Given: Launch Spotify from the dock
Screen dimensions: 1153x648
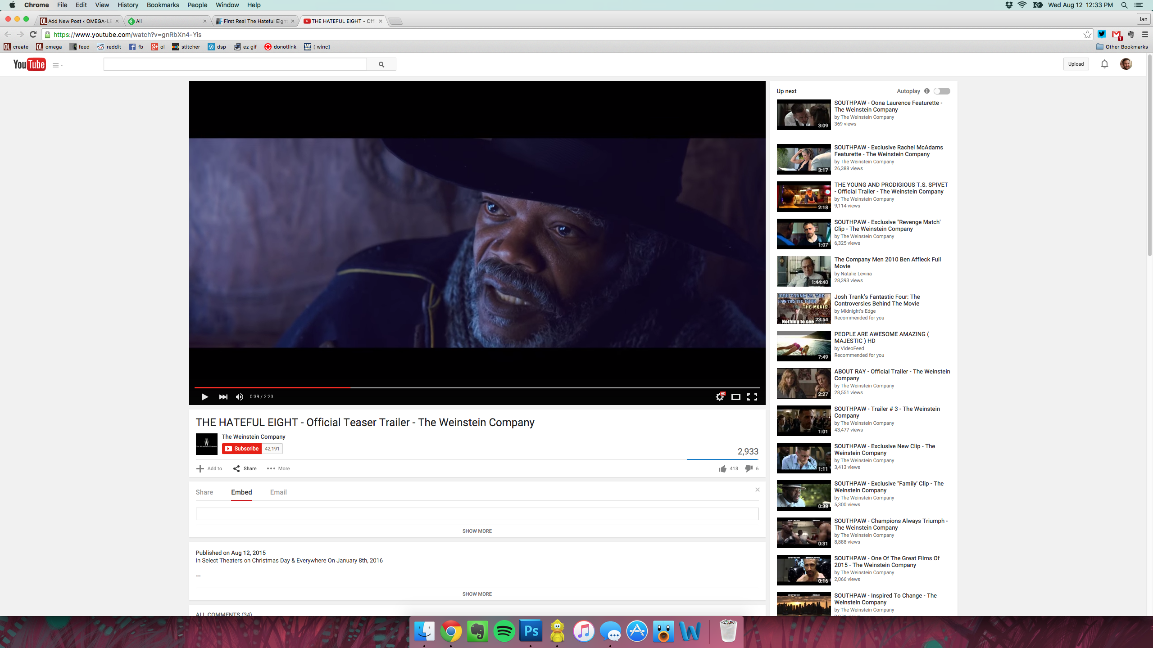Looking at the screenshot, I should pos(504,631).
